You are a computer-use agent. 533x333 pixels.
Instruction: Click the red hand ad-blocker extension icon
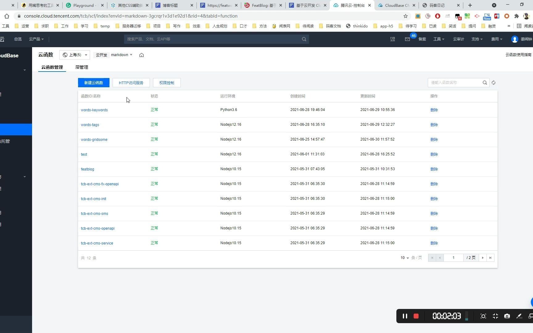tap(438, 16)
